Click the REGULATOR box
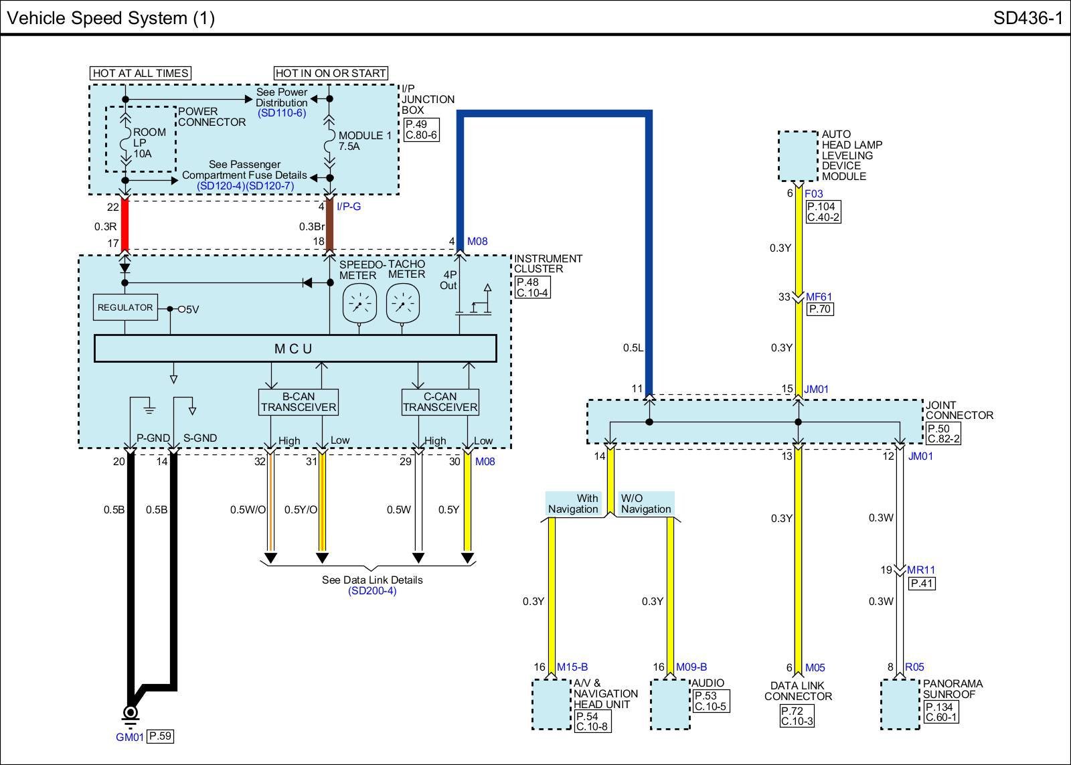 [x=125, y=307]
